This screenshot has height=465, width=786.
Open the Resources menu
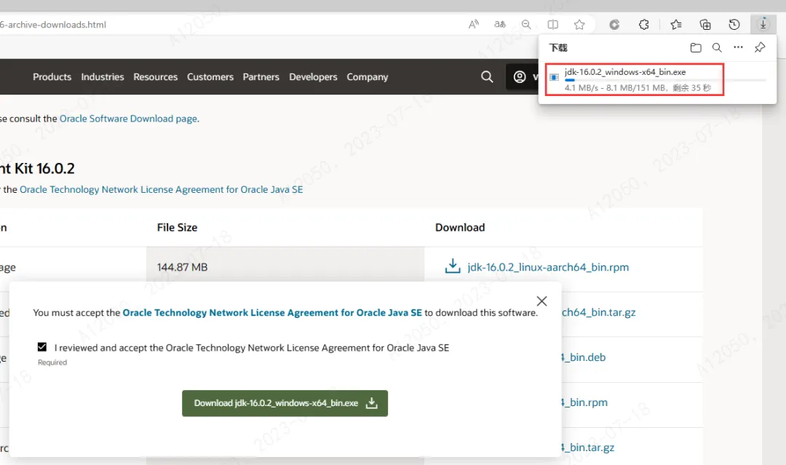point(156,76)
